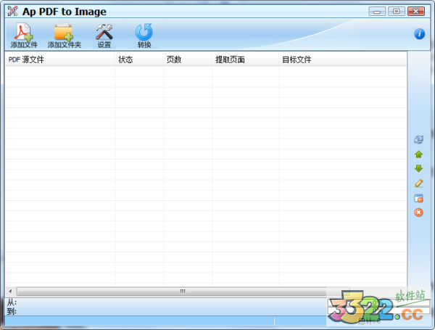
Task: Click the 到: label in the status area
Action: point(12,311)
